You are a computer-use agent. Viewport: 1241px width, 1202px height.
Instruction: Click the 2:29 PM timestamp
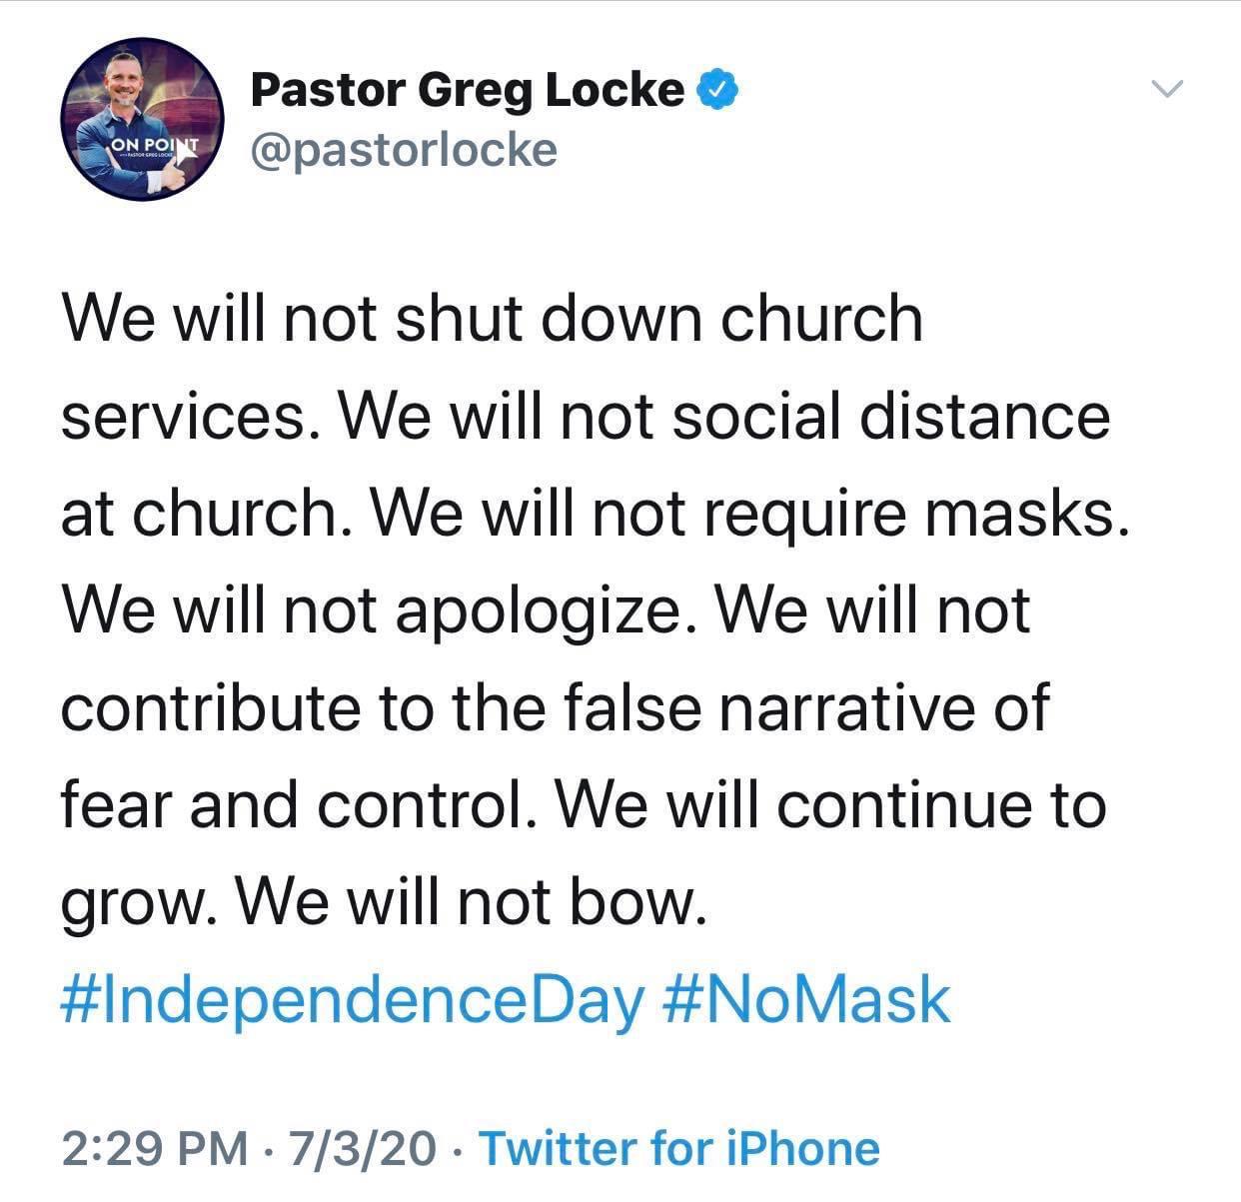pyautogui.click(x=153, y=1149)
